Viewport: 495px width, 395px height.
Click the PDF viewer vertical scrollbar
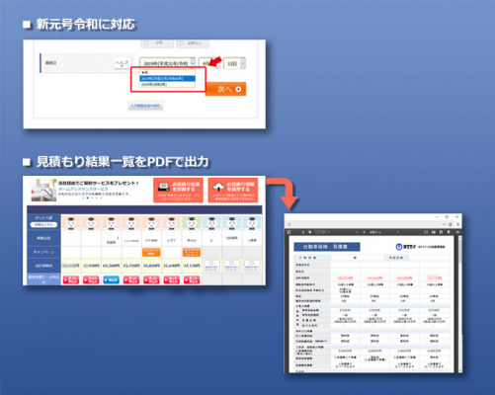[x=459, y=303]
